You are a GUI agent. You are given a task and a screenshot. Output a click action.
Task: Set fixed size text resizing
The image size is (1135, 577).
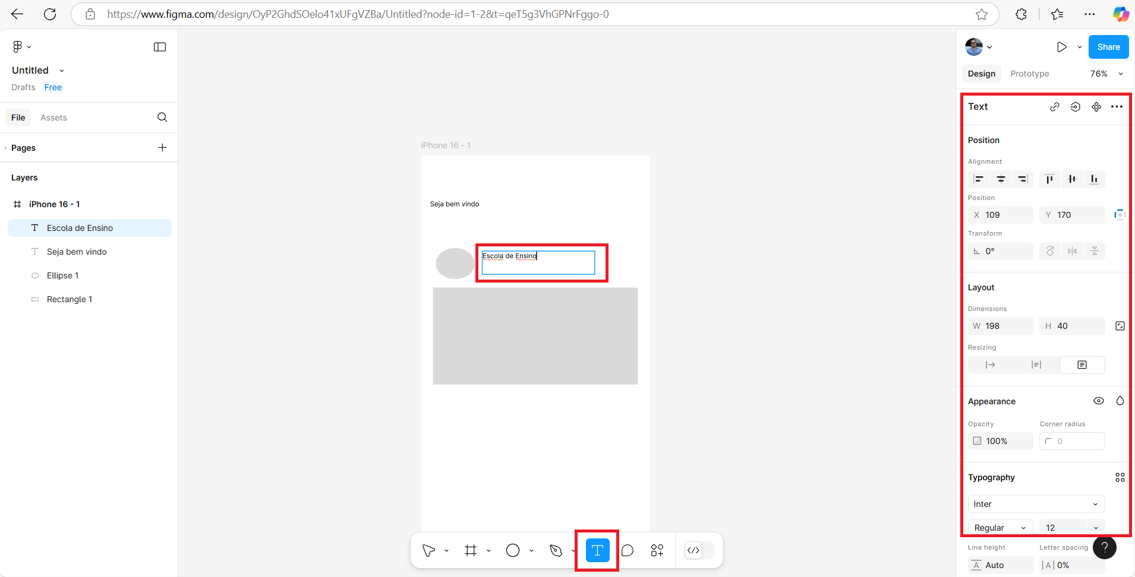[x=1082, y=365]
